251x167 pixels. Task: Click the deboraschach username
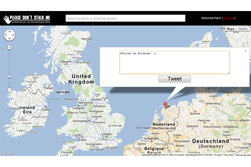[211, 18]
